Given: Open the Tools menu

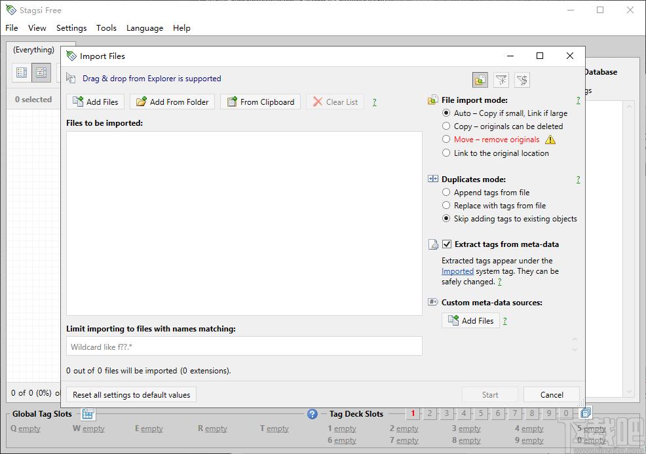Looking at the screenshot, I should pos(106,28).
